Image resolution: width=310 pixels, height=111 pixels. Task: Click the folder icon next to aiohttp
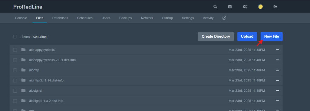(24, 70)
